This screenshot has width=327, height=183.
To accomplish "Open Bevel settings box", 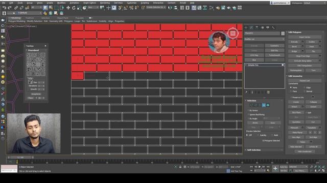I will (x=303, y=46).
